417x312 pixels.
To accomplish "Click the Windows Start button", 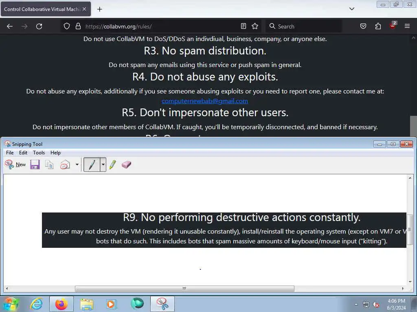I will pos(11,304).
